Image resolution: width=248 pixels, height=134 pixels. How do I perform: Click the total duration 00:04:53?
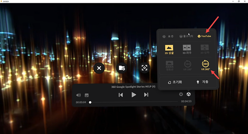[x=186, y=101]
